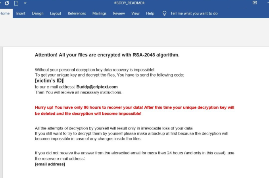
Task: Open the Customize Quick Access Toolbar dropdown
Action: [25, 3]
